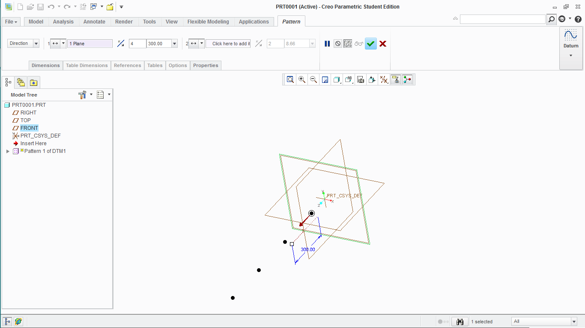Pause the pattern tool
585x328 pixels.
pos(327,44)
